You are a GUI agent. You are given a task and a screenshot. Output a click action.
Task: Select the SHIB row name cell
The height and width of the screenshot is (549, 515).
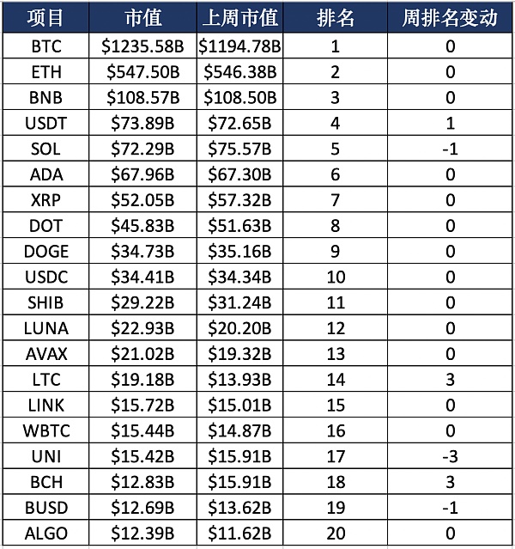pos(49,302)
